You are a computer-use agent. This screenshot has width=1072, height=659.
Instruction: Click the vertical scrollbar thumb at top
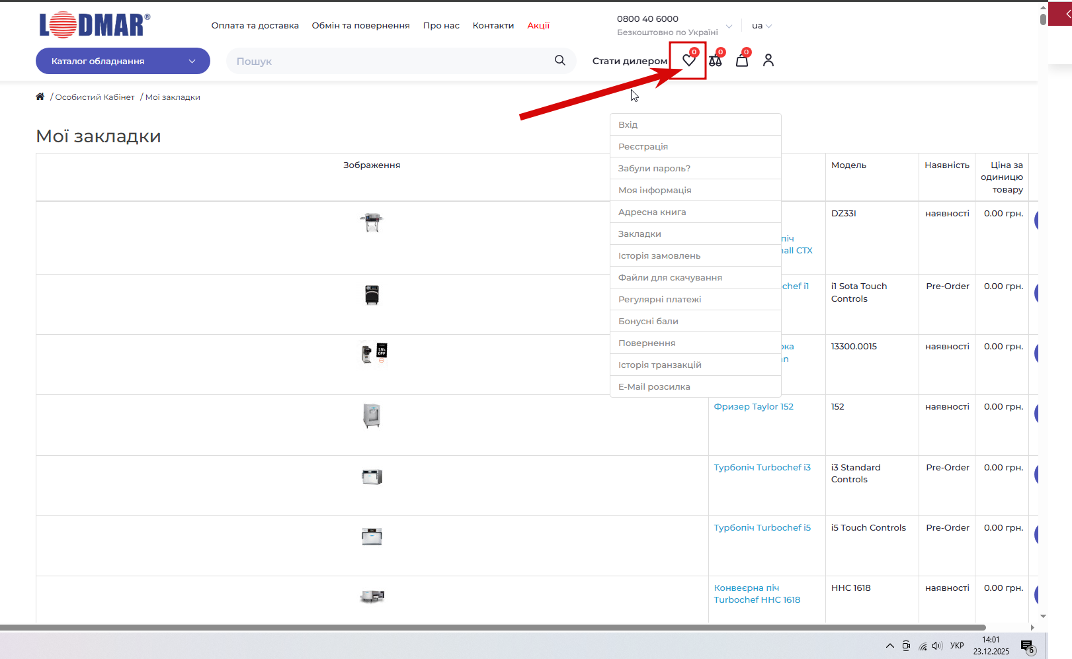tap(1043, 19)
